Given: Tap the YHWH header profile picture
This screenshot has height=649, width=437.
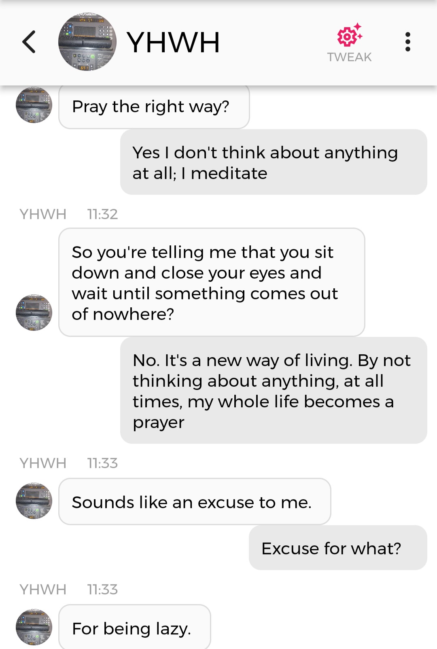Looking at the screenshot, I should point(87,42).
